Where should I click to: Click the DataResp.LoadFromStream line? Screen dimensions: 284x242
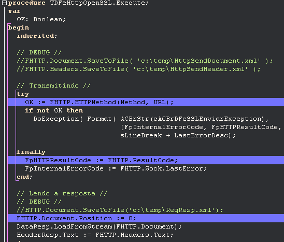tap(99, 226)
